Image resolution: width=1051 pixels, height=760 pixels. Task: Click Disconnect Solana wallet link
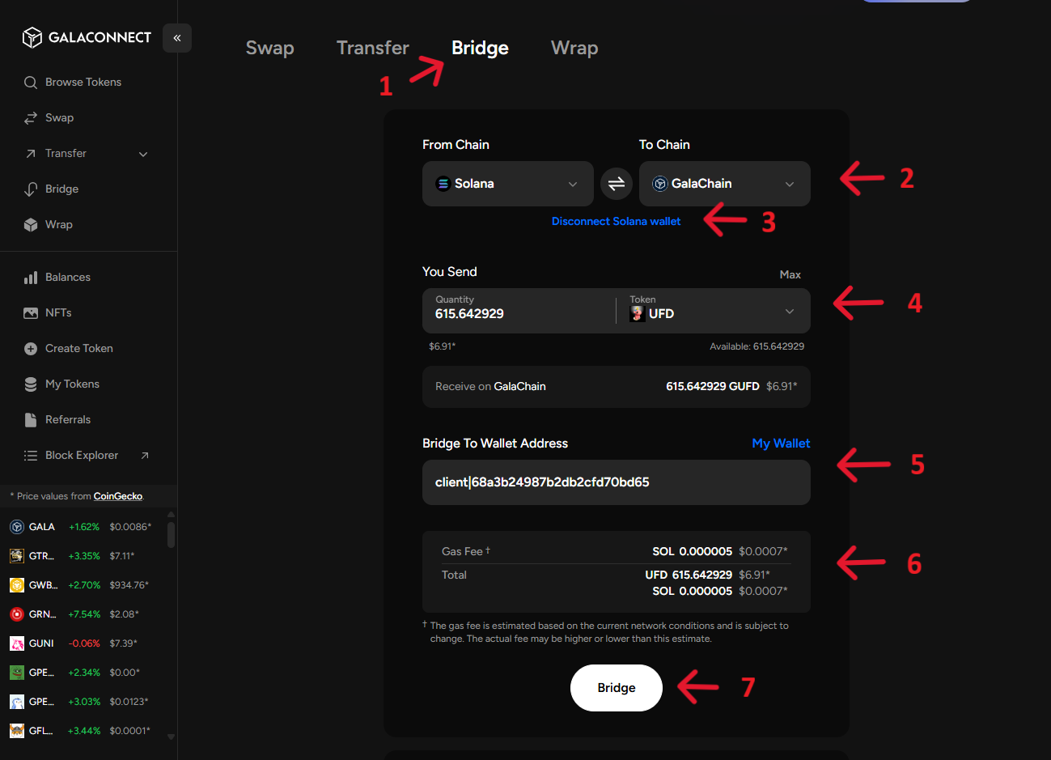617,221
